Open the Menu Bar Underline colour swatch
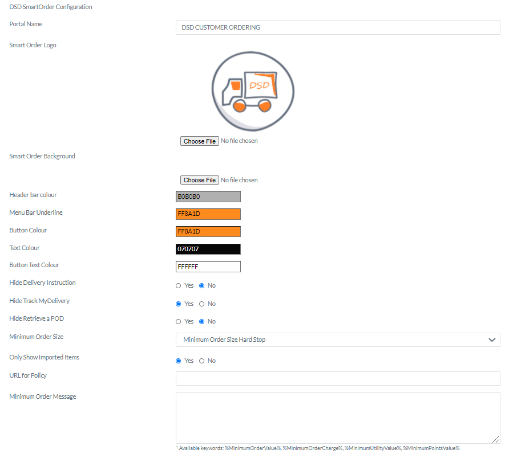The image size is (509, 458). [x=208, y=214]
